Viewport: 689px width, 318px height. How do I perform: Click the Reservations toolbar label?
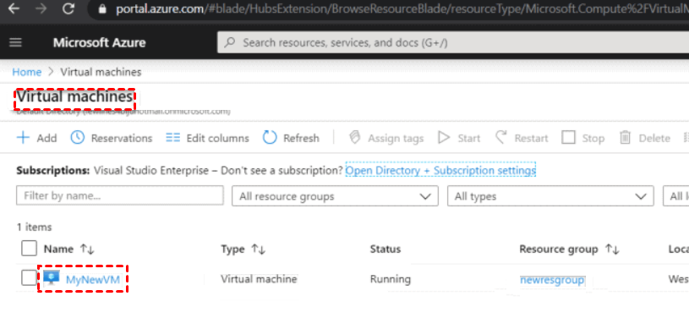tap(122, 138)
